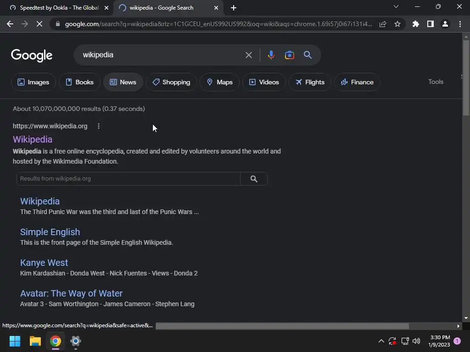Open the Simple English sitelink

pyautogui.click(x=50, y=232)
